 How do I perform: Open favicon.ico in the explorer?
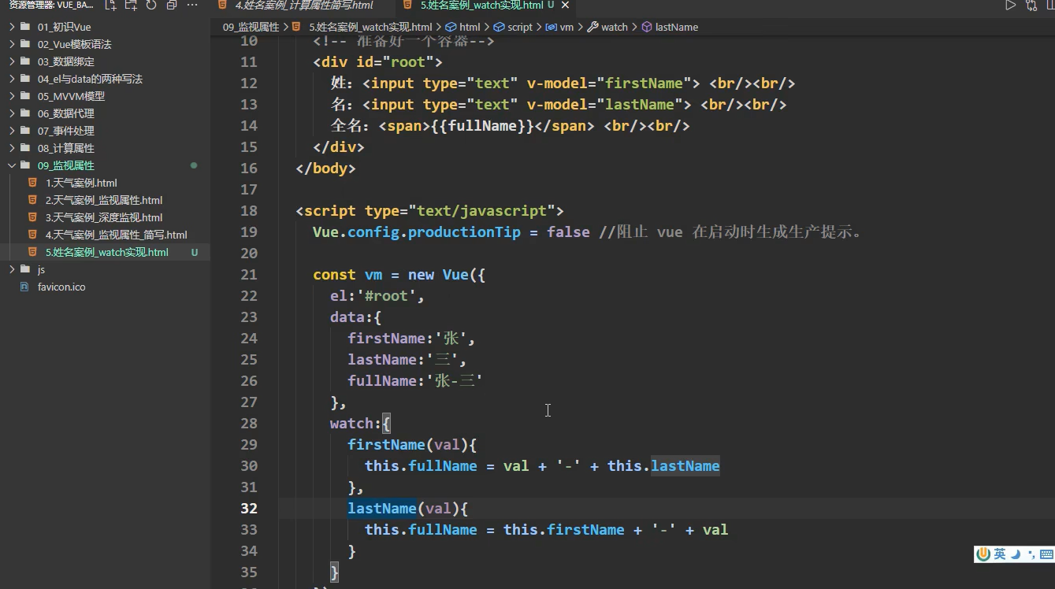(105, 287)
